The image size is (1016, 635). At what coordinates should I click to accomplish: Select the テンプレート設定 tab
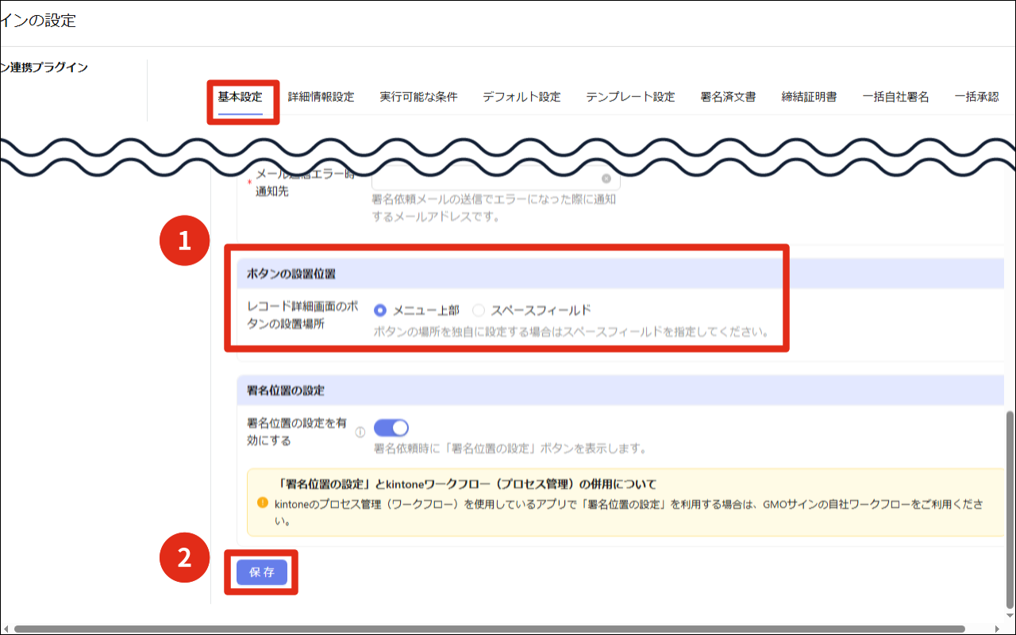click(630, 97)
